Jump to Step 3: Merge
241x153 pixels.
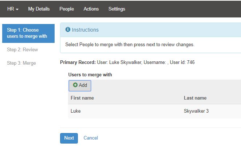tap(21, 63)
